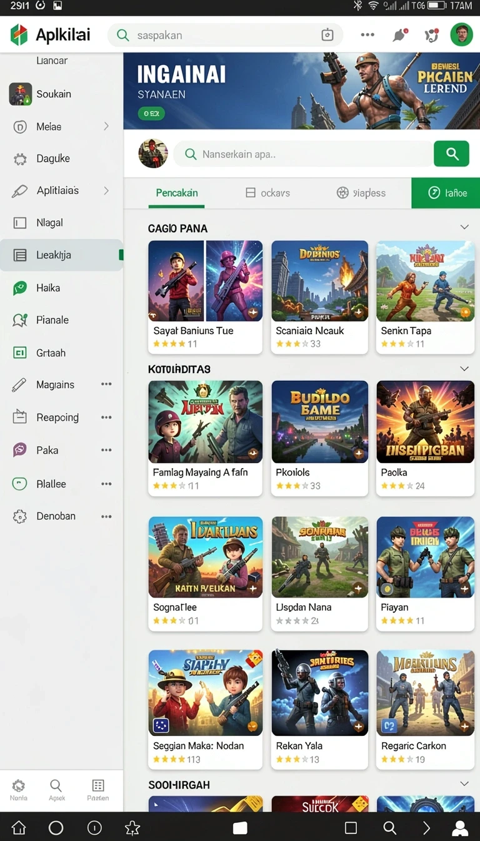Collapse the CAGIO PANA section
This screenshot has height=841, width=480.
click(x=464, y=227)
